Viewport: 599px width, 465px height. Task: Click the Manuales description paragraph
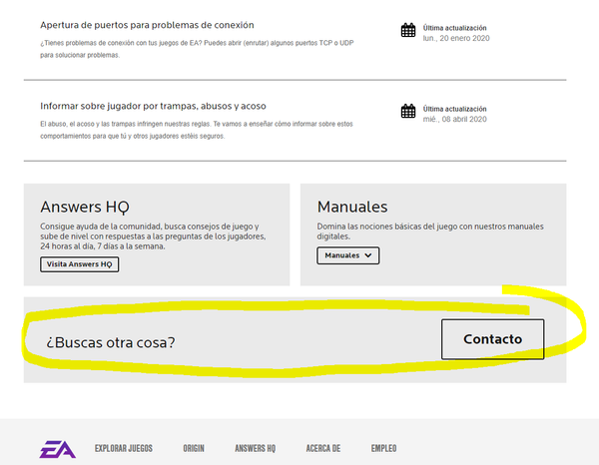[430, 232]
